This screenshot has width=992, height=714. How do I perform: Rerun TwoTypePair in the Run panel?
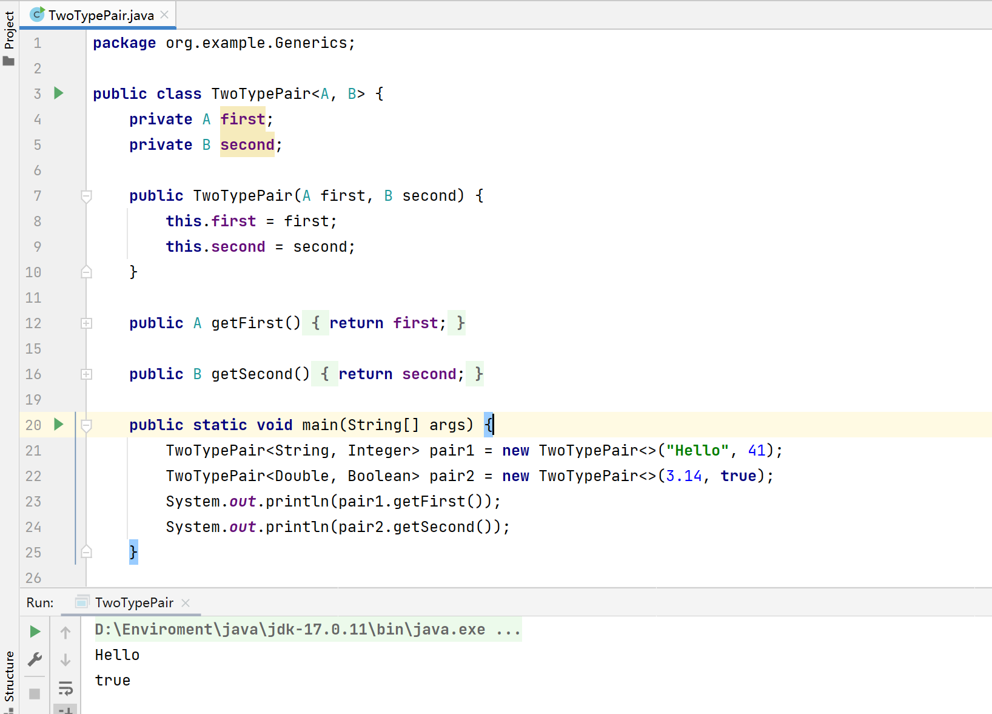click(35, 632)
